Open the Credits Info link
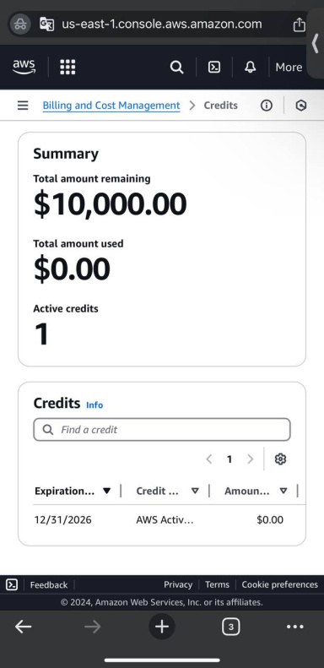The image size is (324, 668). click(94, 405)
